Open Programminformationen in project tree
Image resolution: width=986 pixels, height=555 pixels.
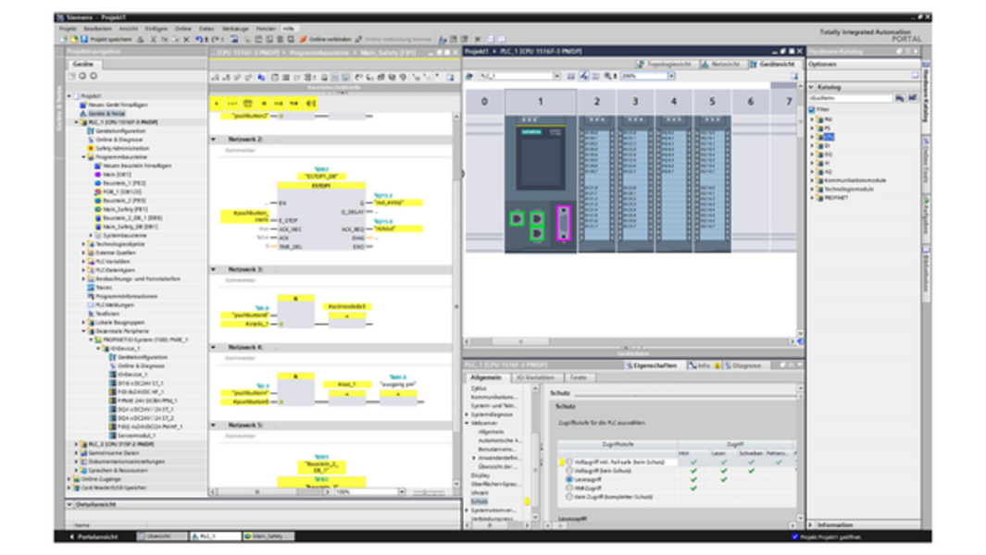coord(127,296)
